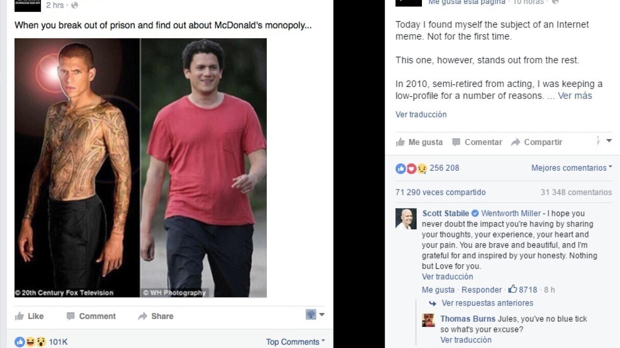The width and height of the screenshot is (620, 348).
Task: Click the 'Me gusta' thumbs-up on Wentworth's post
Action: (x=400, y=142)
